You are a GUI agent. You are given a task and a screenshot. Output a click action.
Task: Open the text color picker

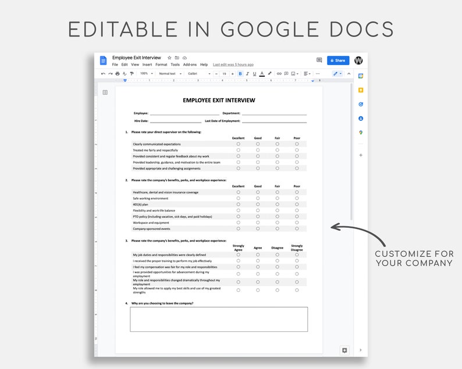click(262, 74)
